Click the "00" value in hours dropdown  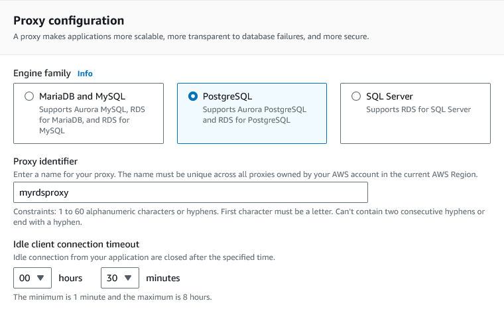25,278
